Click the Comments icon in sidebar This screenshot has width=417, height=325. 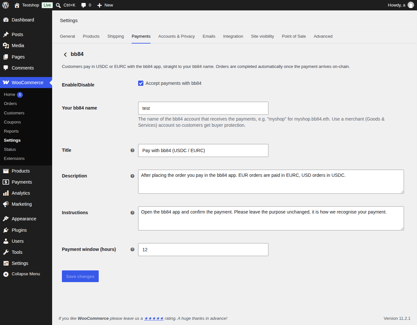(6, 68)
